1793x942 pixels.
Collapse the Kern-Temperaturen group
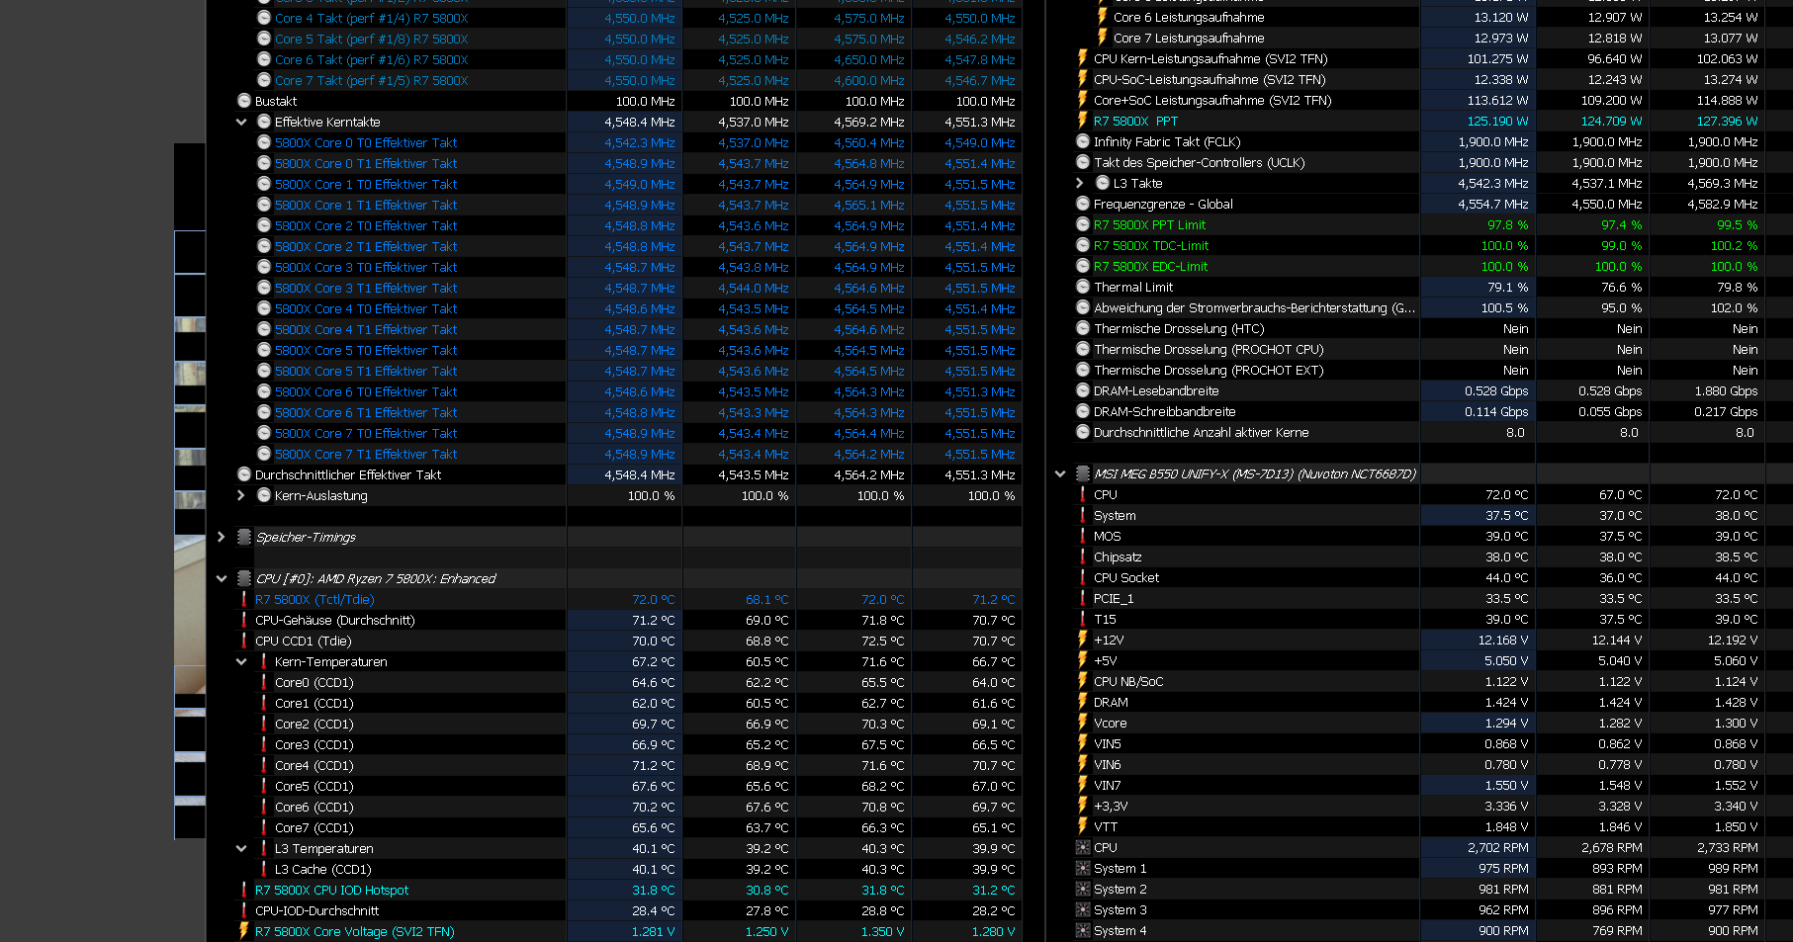(241, 662)
